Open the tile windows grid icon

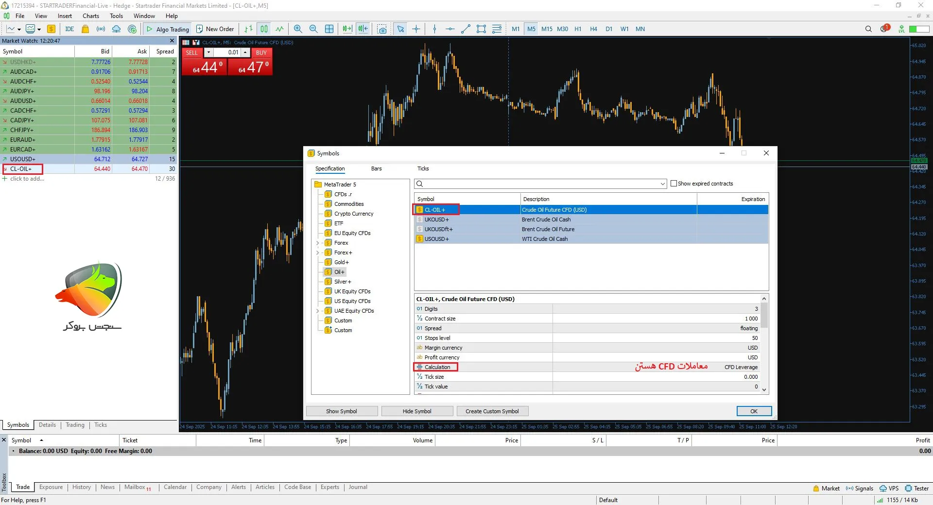[x=329, y=29]
